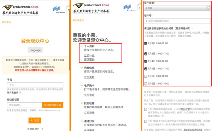Click the arrow icon next to 个人资料
This screenshot has height=131, width=212.
click(x=82, y=46)
